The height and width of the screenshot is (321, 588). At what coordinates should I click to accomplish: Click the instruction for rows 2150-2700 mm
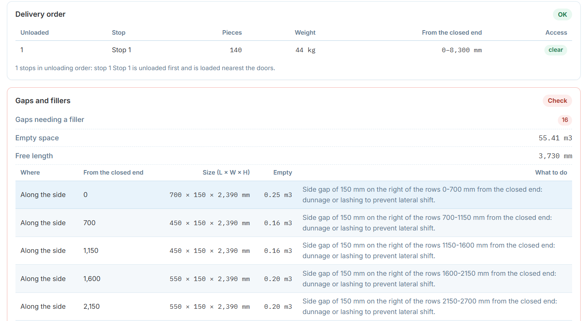click(430, 307)
